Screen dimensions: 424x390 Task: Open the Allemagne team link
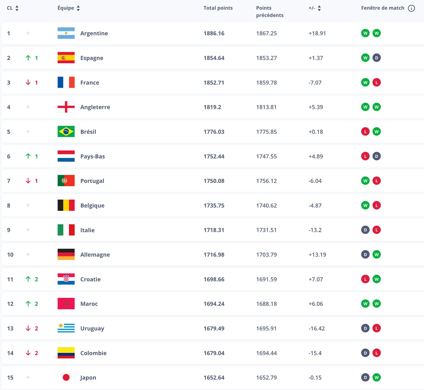(x=95, y=255)
